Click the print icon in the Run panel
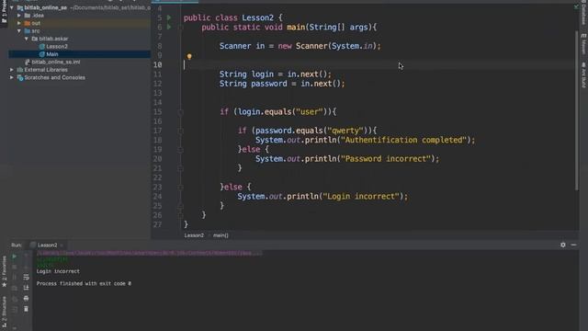The height and width of the screenshot is (331, 588). (26, 298)
